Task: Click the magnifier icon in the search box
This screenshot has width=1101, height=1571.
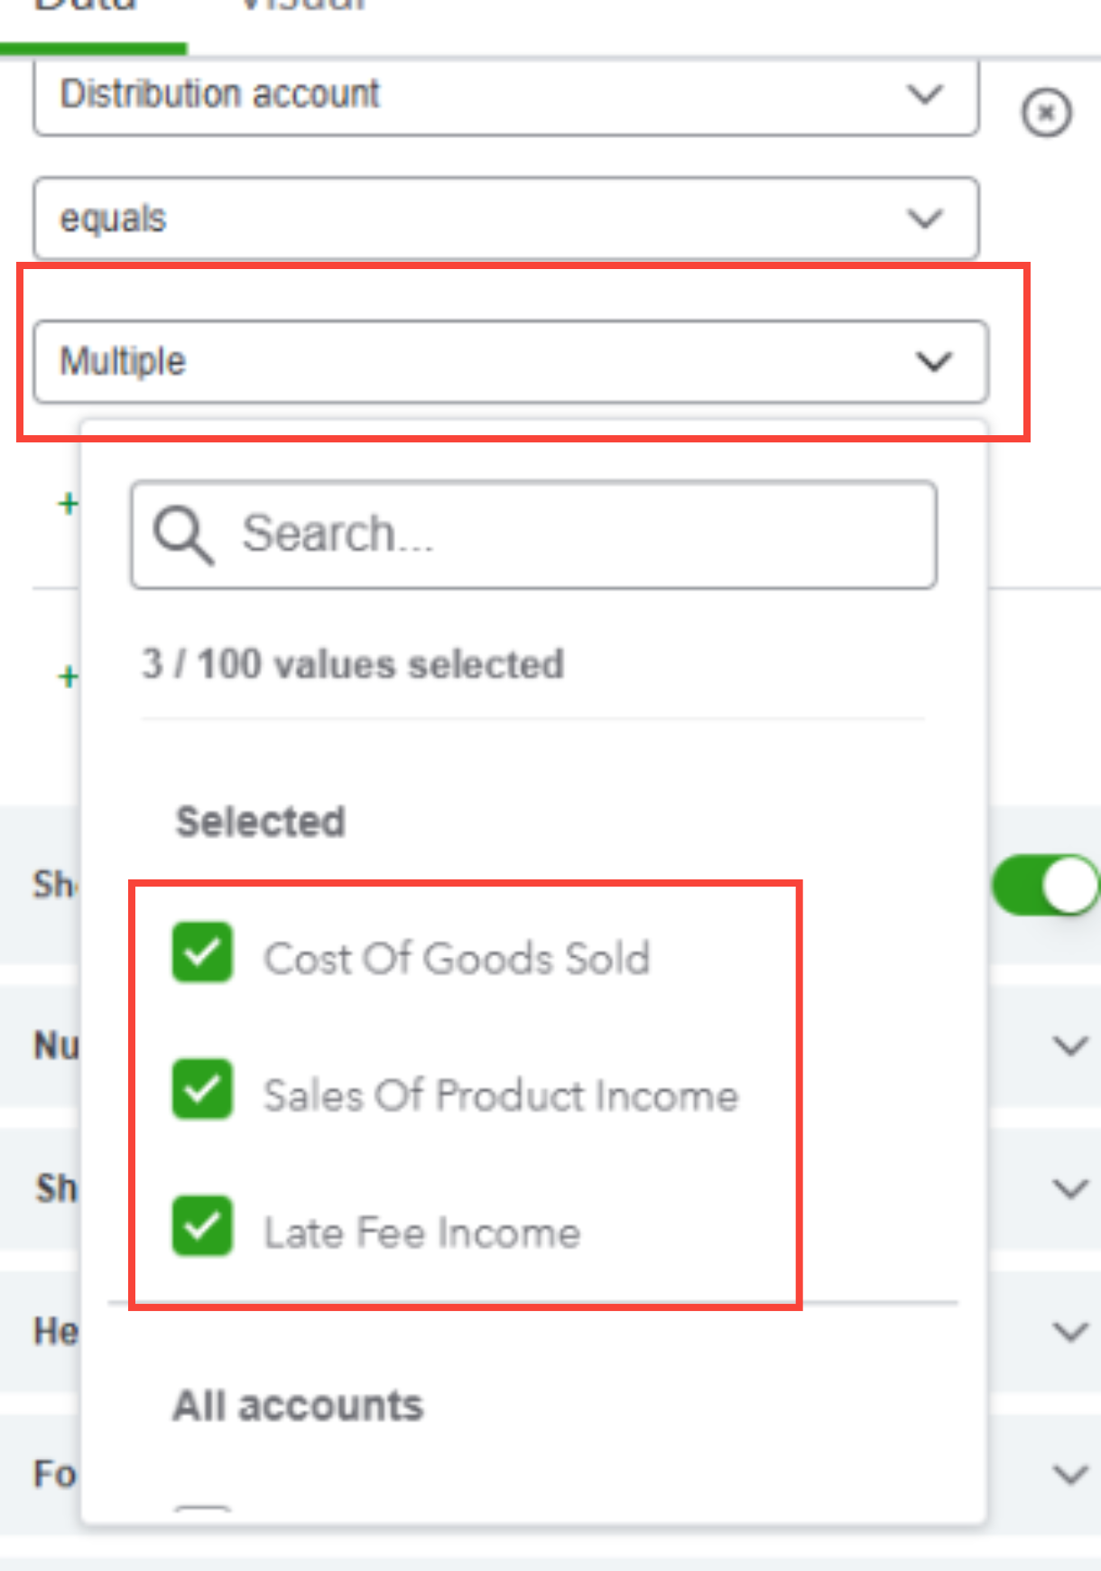Action: (x=182, y=535)
